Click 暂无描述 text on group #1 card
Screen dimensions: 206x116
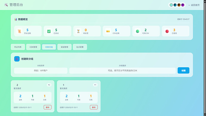click(x=64, y=88)
